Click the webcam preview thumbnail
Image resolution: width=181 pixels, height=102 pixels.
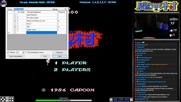point(151,26)
